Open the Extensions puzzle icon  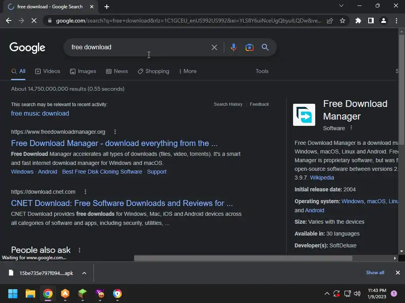point(358,21)
